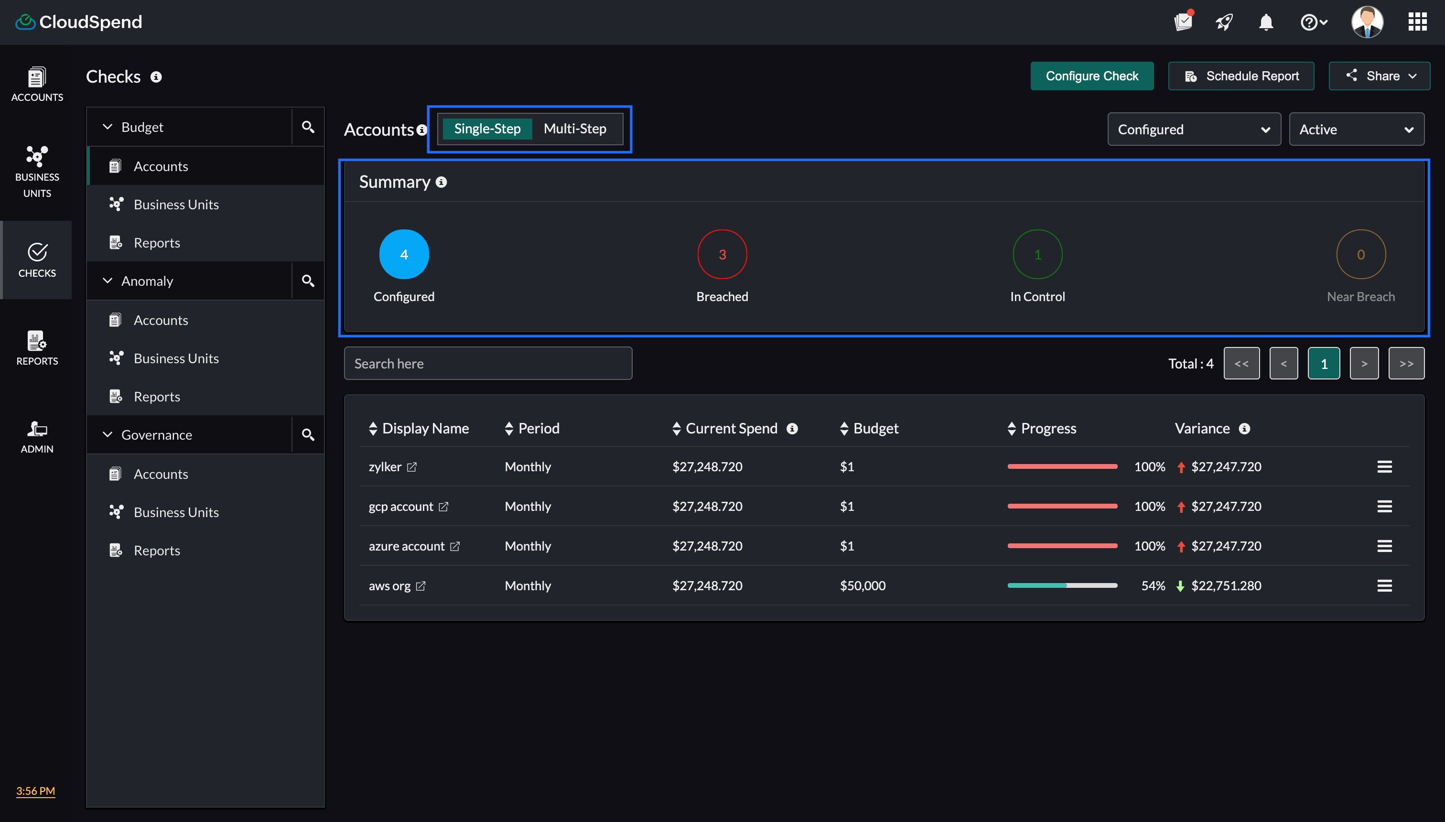Click the Configure Check button

tap(1092, 76)
